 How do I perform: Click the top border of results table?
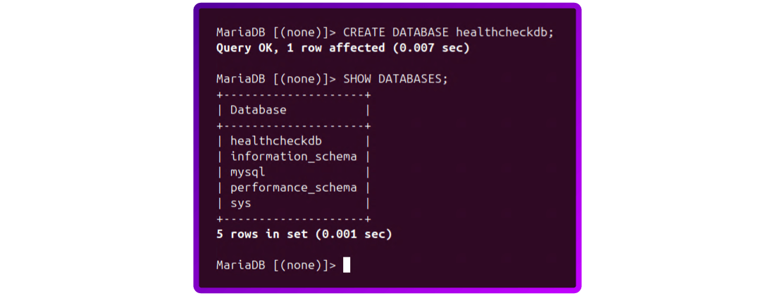click(293, 94)
